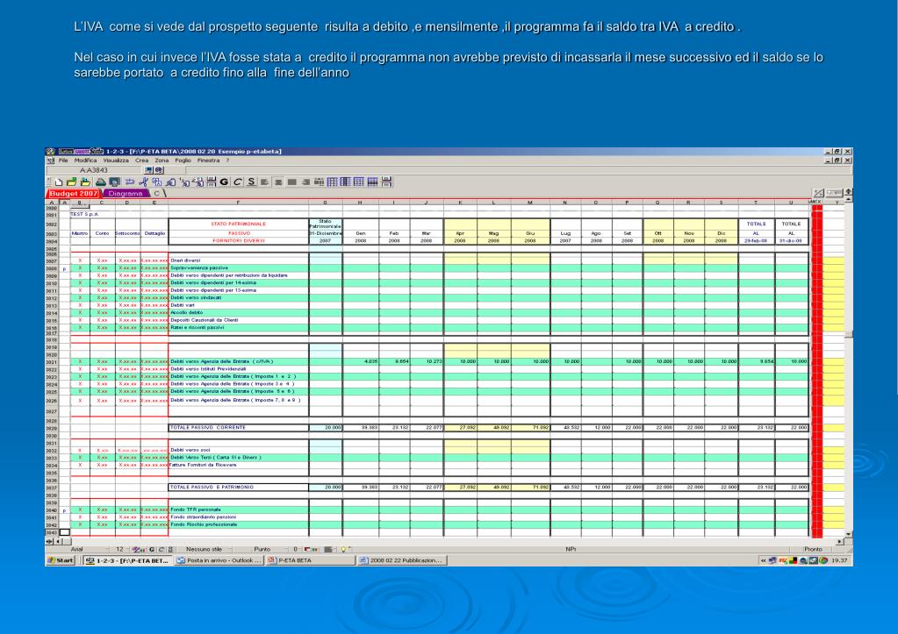
Task: Apply underline with the S toolbar button
Action: [251, 182]
